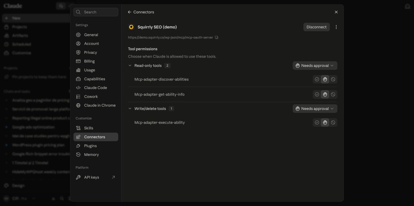414x206 pixels.
Task: Click the Claude Code brackets icon
Action: (78, 88)
